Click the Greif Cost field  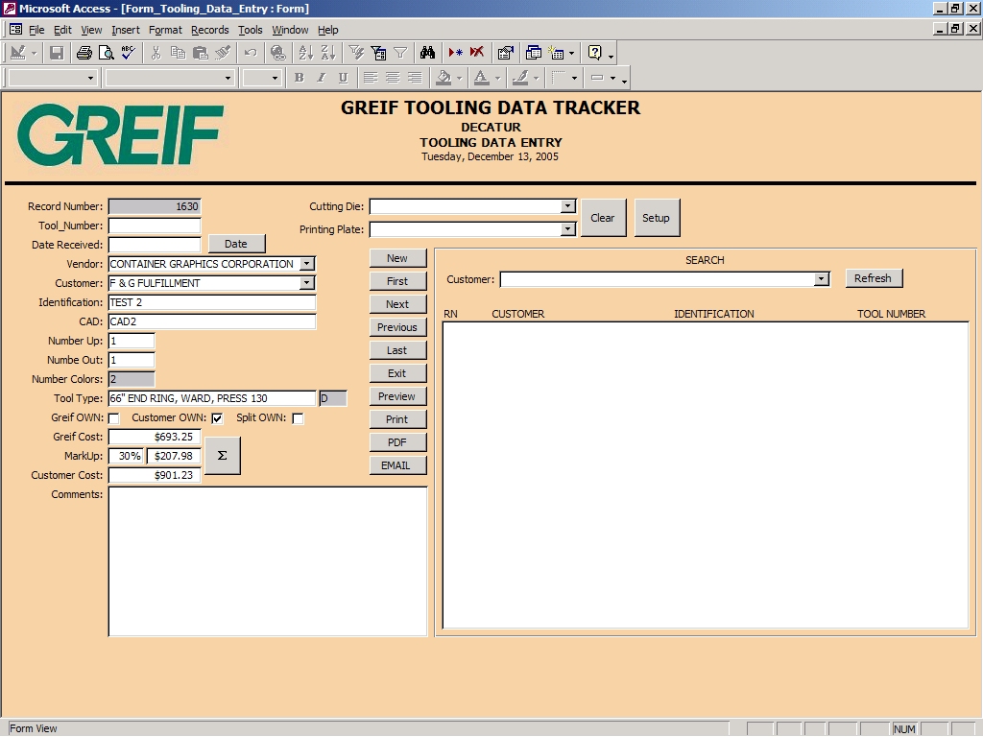pyautogui.click(x=155, y=437)
